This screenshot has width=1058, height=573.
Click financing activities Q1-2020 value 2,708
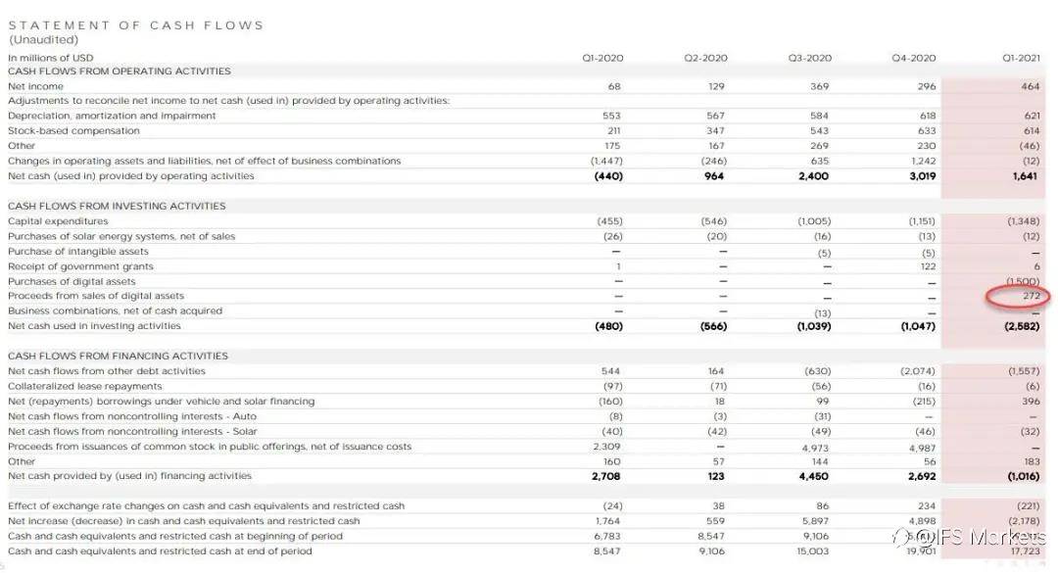(x=606, y=476)
